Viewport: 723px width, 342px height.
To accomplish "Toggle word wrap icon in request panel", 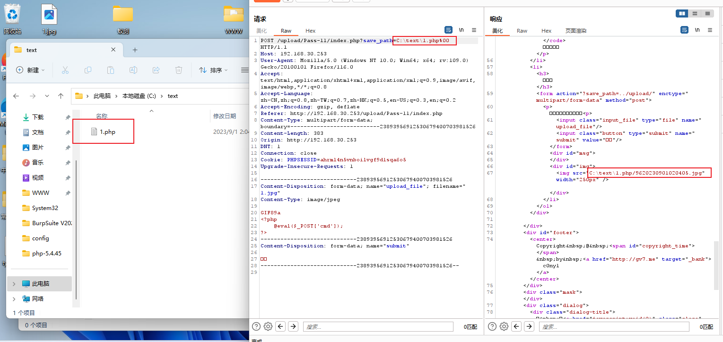I will [x=449, y=30].
